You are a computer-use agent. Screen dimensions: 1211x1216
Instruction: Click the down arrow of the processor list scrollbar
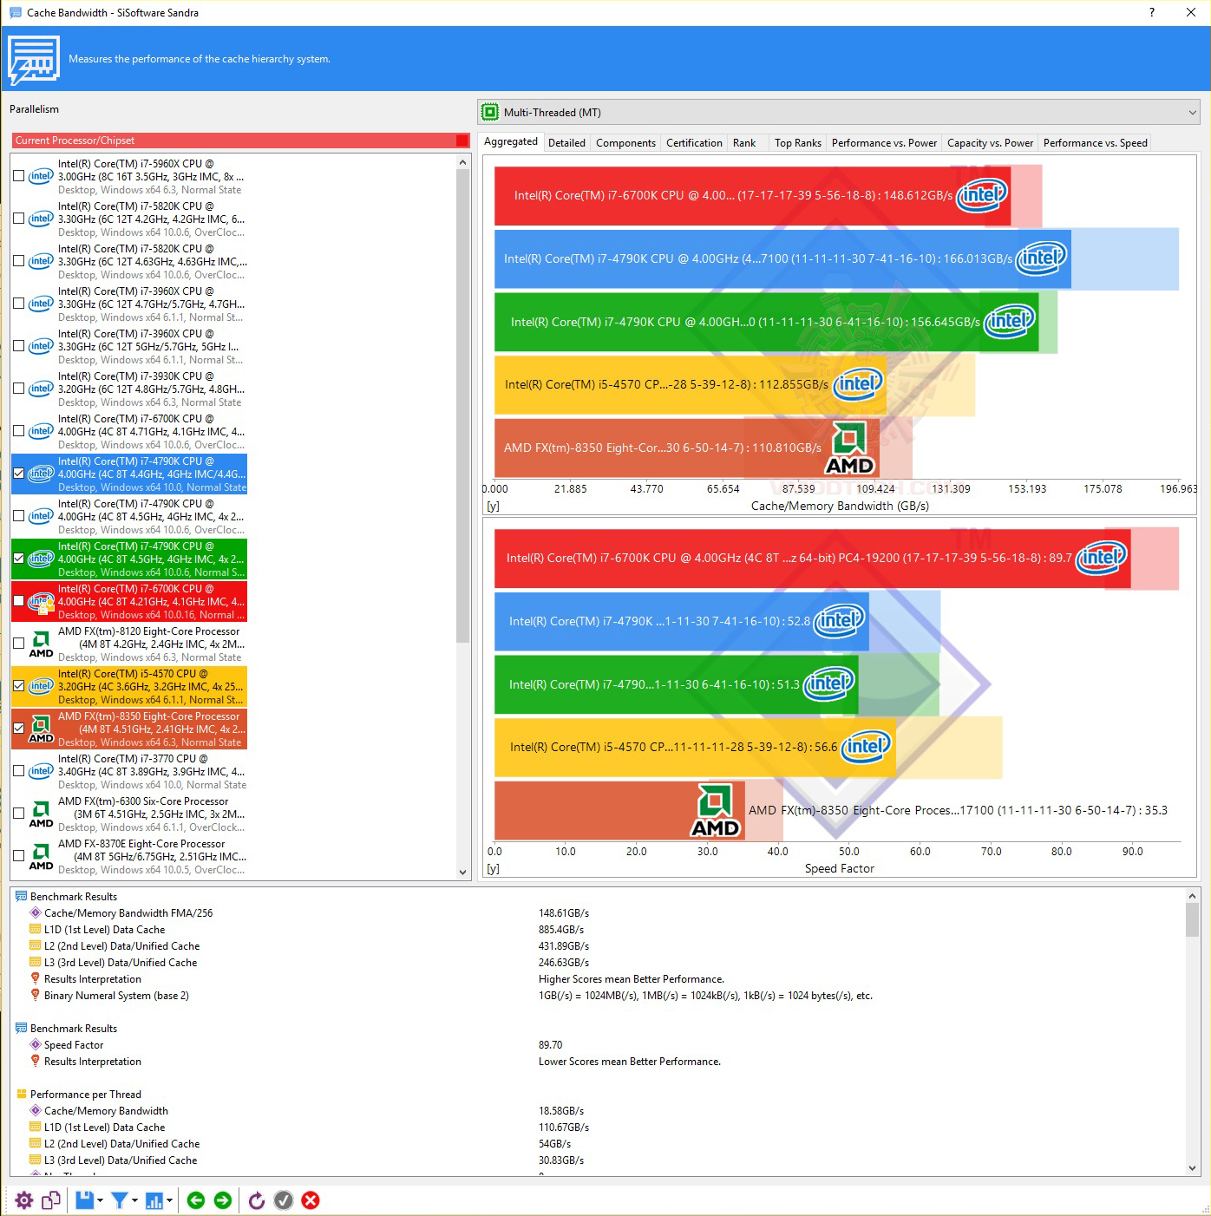click(462, 873)
